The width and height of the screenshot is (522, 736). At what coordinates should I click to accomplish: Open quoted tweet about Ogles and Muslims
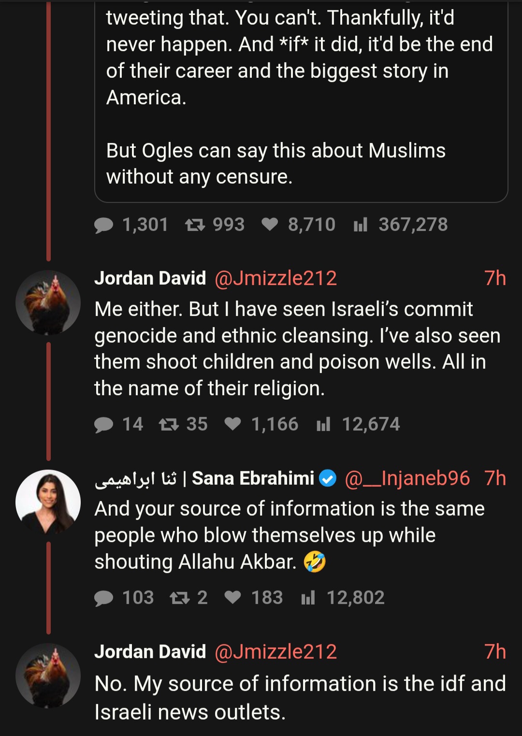[301, 101]
